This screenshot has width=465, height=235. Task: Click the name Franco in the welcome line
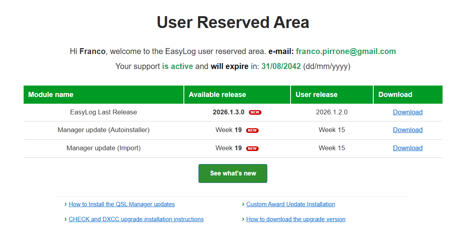92,51
